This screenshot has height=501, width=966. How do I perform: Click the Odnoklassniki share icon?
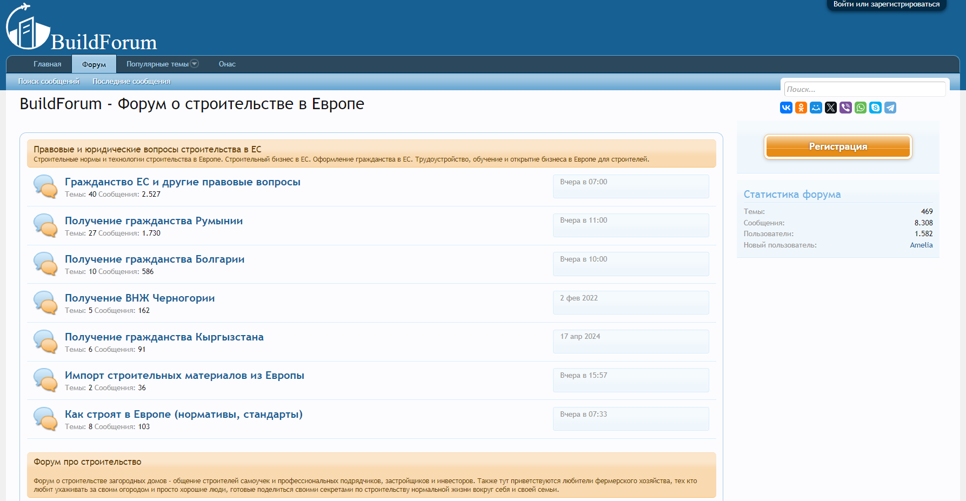click(x=801, y=108)
